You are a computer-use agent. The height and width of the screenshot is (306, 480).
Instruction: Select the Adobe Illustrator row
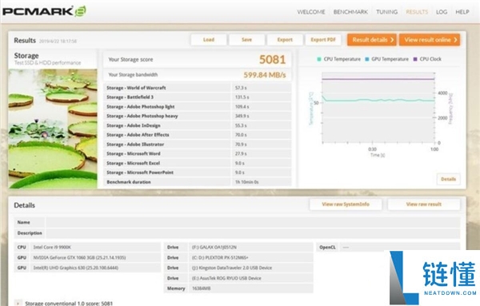(x=198, y=145)
